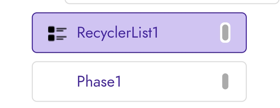
Task: Click the RecyclerList1 text label
Action: click(x=117, y=33)
